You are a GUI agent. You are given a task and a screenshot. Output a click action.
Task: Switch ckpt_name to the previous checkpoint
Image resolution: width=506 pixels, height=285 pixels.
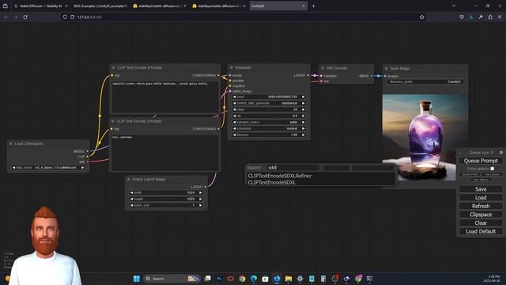[13, 167]
